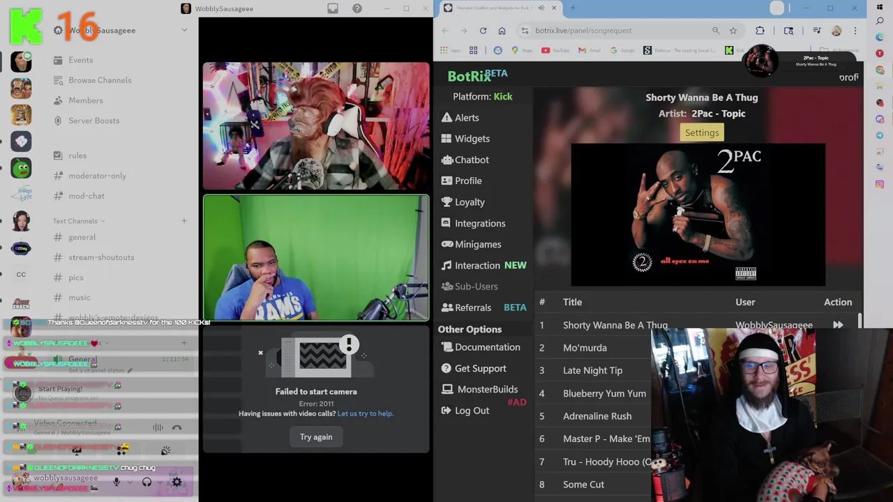Open Windows Start button

pyautogui.click(x=880, y=7)
